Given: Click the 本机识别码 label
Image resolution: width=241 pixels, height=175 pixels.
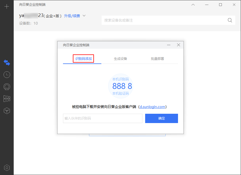Looking at the screenshot, I should point(120,79).
